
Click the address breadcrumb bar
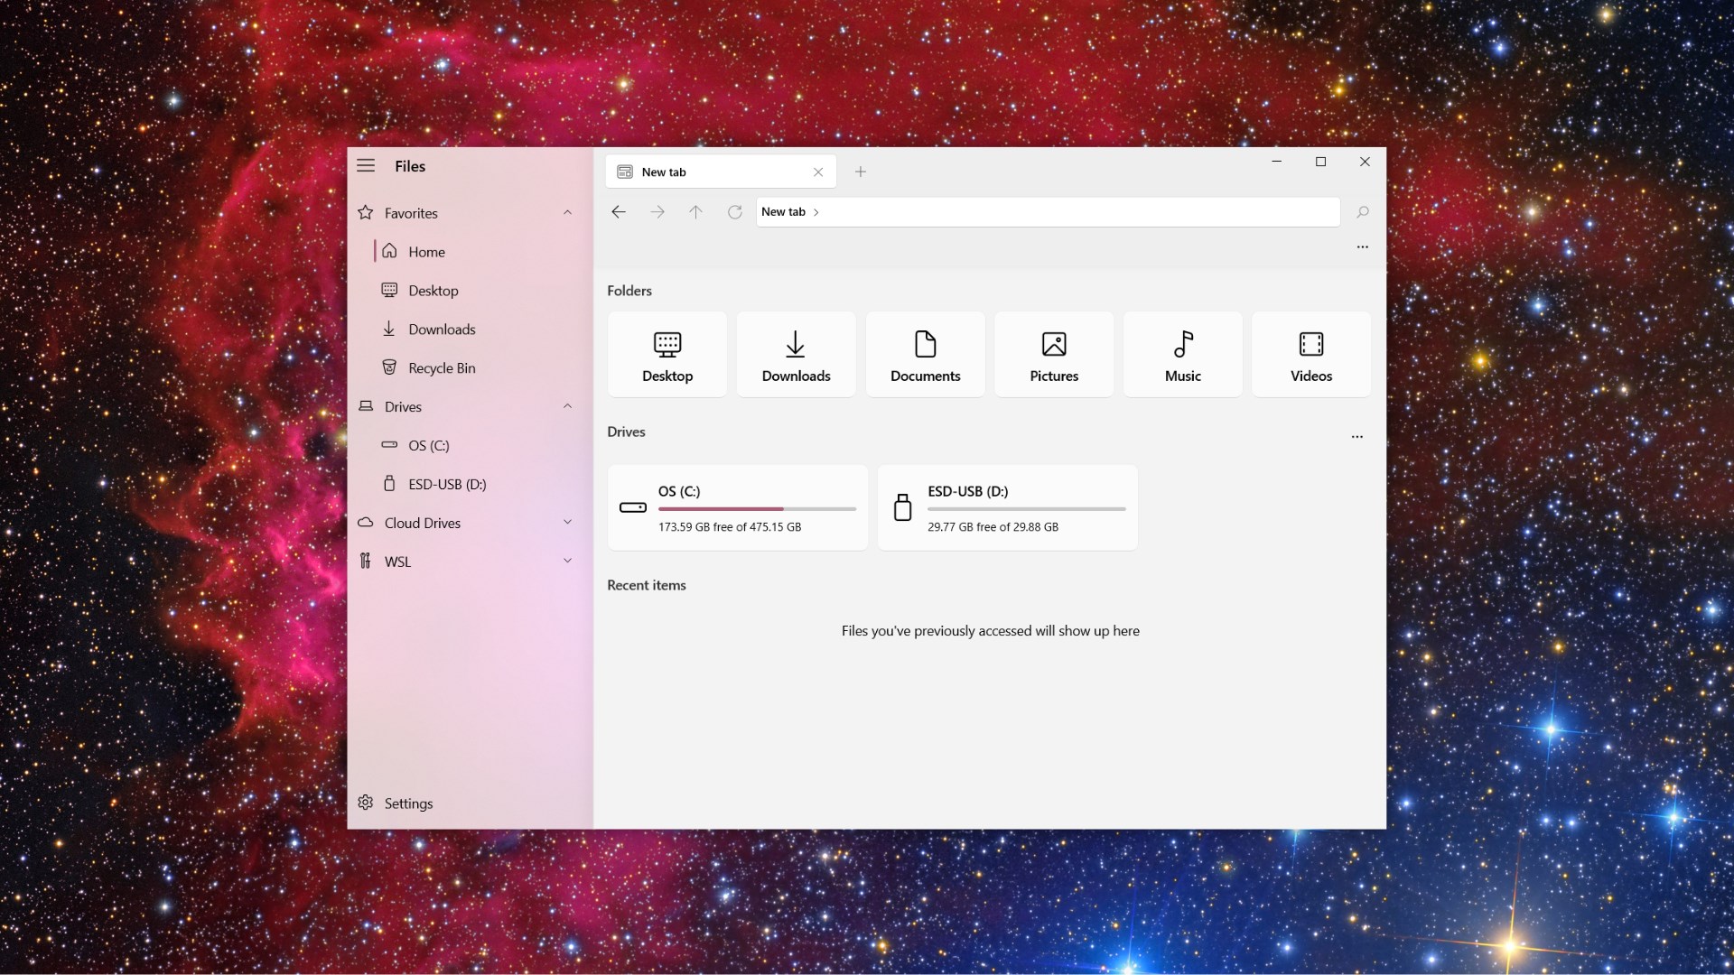[1048, 211]
